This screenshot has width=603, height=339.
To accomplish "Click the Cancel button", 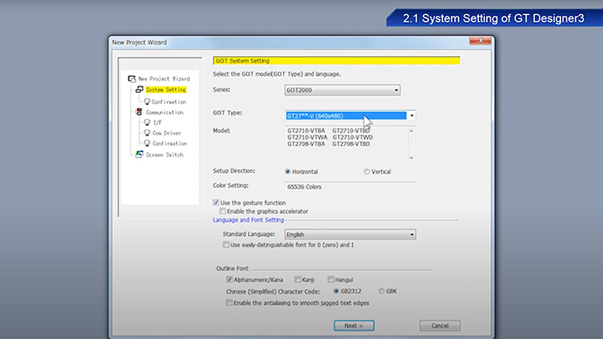I will click(440, 326).
